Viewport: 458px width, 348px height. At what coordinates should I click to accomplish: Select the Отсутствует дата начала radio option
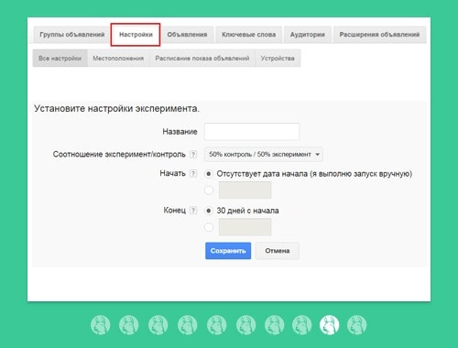pos(209,174)
